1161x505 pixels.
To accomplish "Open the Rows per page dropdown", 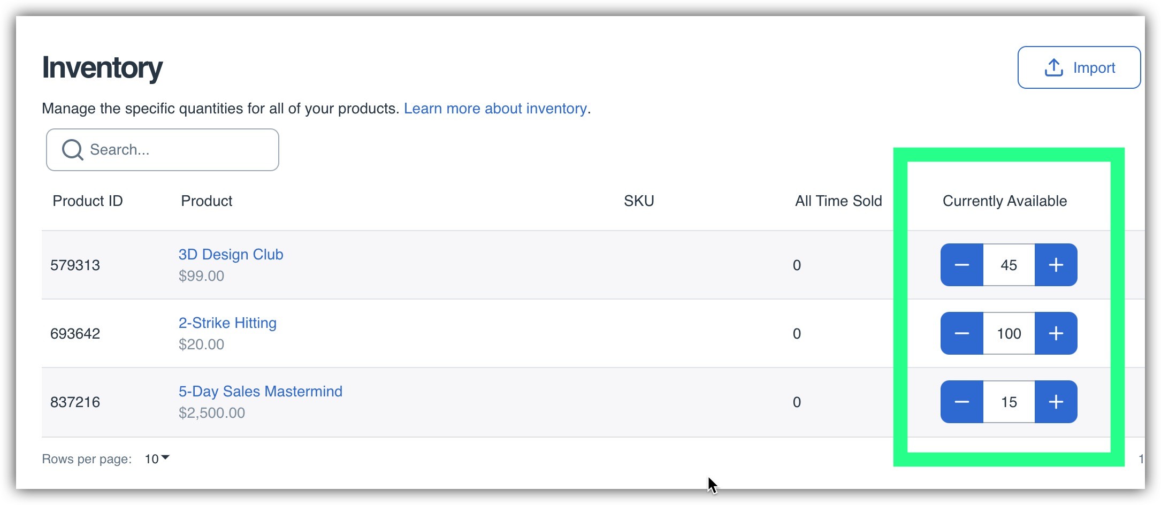I will [157, 458].
